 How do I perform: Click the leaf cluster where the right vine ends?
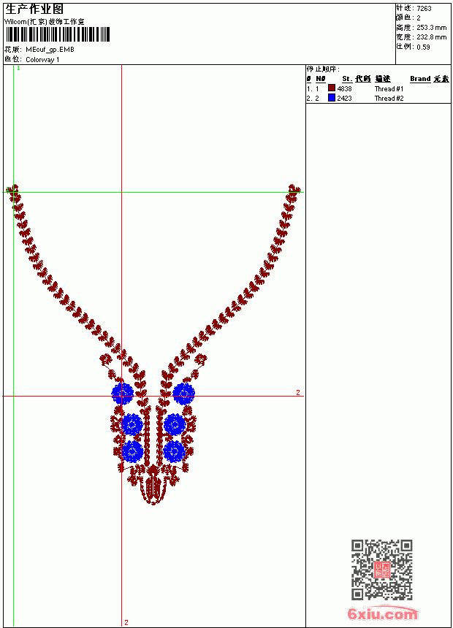click(294, 191)
